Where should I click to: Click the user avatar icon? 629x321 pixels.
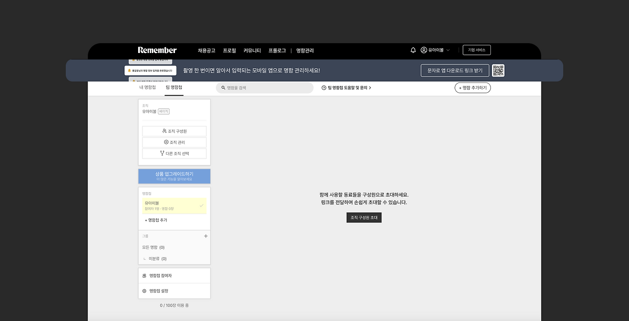pyautogui.click(x=424, y=50)
